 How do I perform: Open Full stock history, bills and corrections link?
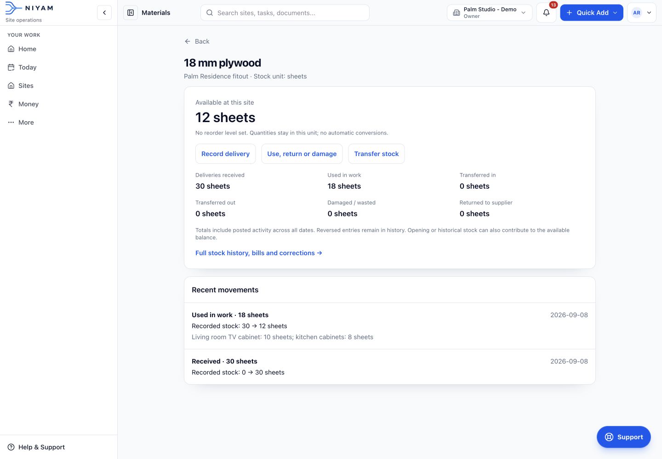[259, 253]
